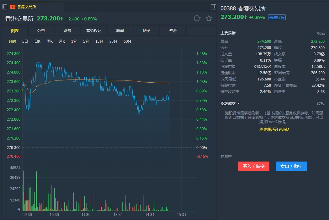Click the refresh quote icon
This screenshot has height=220, width=329.
click(x=197, y=18)
